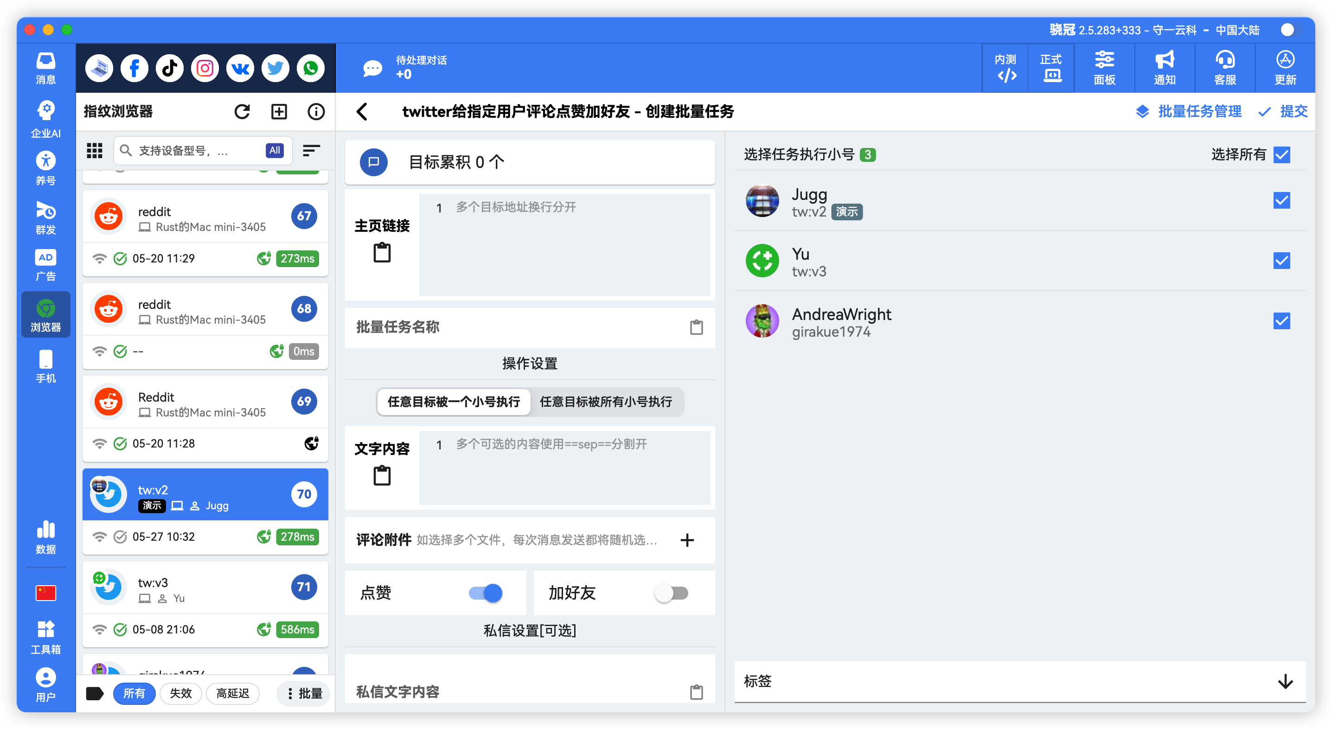Submit the batch task with 提交

coord(1282,111)
